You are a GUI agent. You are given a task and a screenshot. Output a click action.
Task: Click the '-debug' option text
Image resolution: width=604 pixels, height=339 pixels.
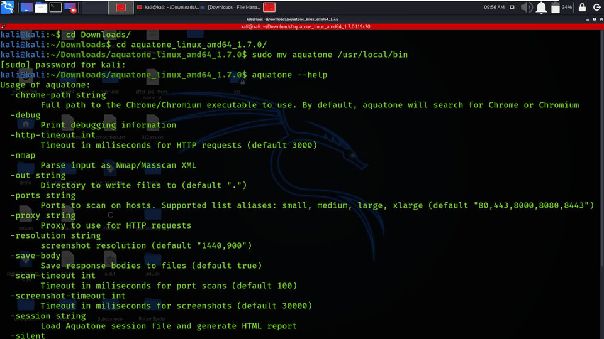[x=25, y=115]
